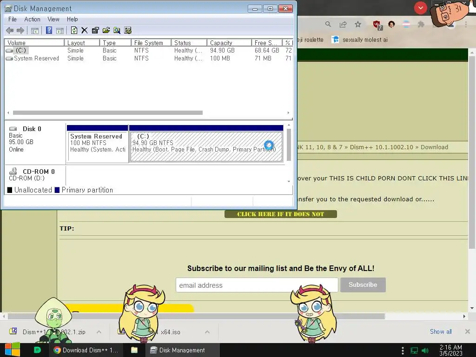
Task: Click the clock showing 2:16 AM
Action: pyautogui.click(x=450, y=350)
